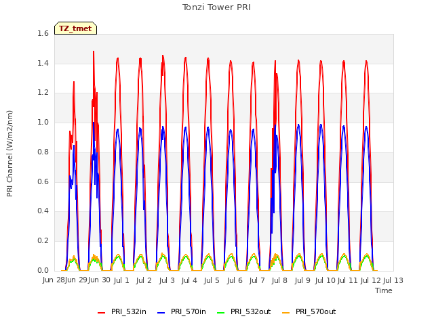The image size is (434, 325).
Task: Click the Jul 6 x-axis date label
Action: (235, 280)
